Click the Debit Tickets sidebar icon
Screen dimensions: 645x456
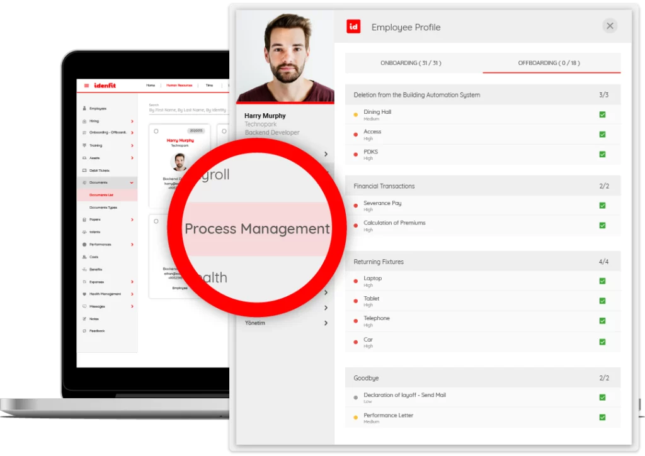pos(84,170)
